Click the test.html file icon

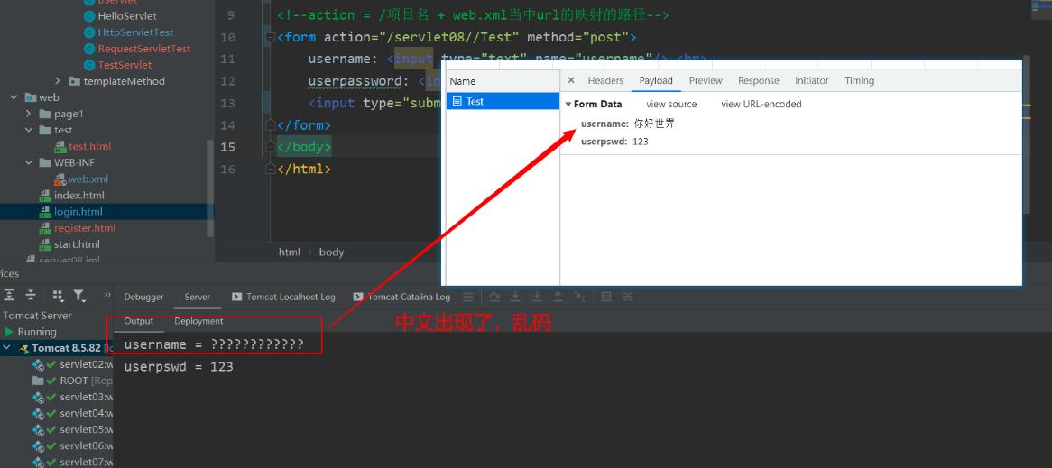click(60, 147)
